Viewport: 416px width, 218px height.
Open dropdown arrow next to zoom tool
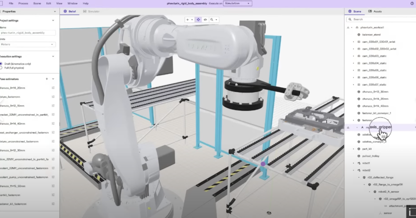point(216,20)
